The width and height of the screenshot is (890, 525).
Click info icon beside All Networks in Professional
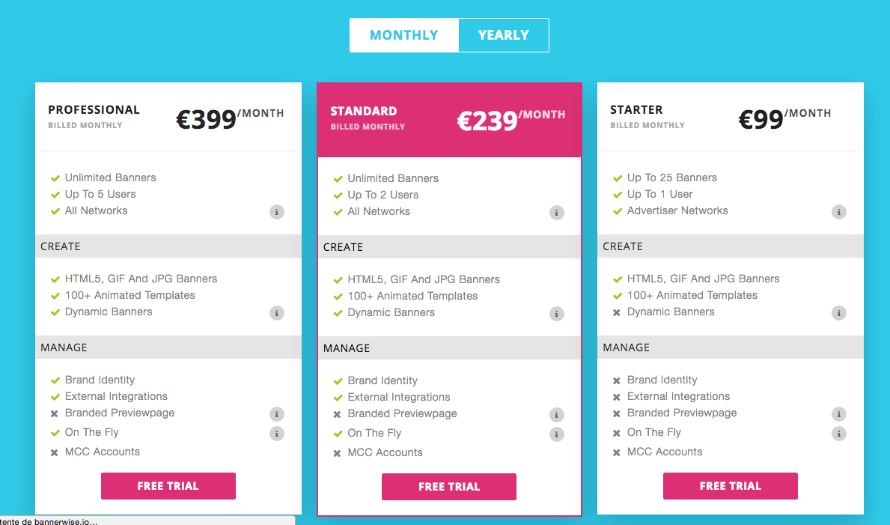[x=277, y=212]
